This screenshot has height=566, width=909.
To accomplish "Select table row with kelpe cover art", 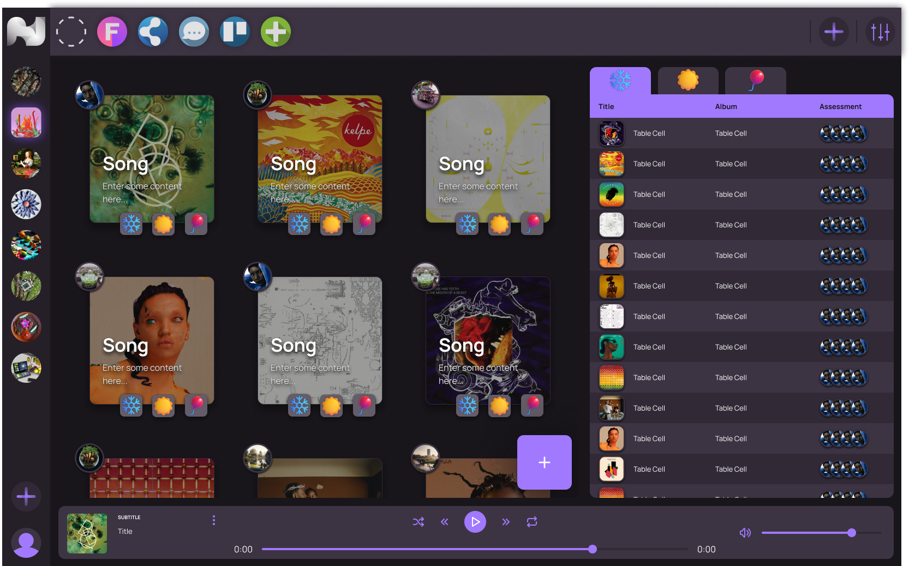I will point(741,164).
